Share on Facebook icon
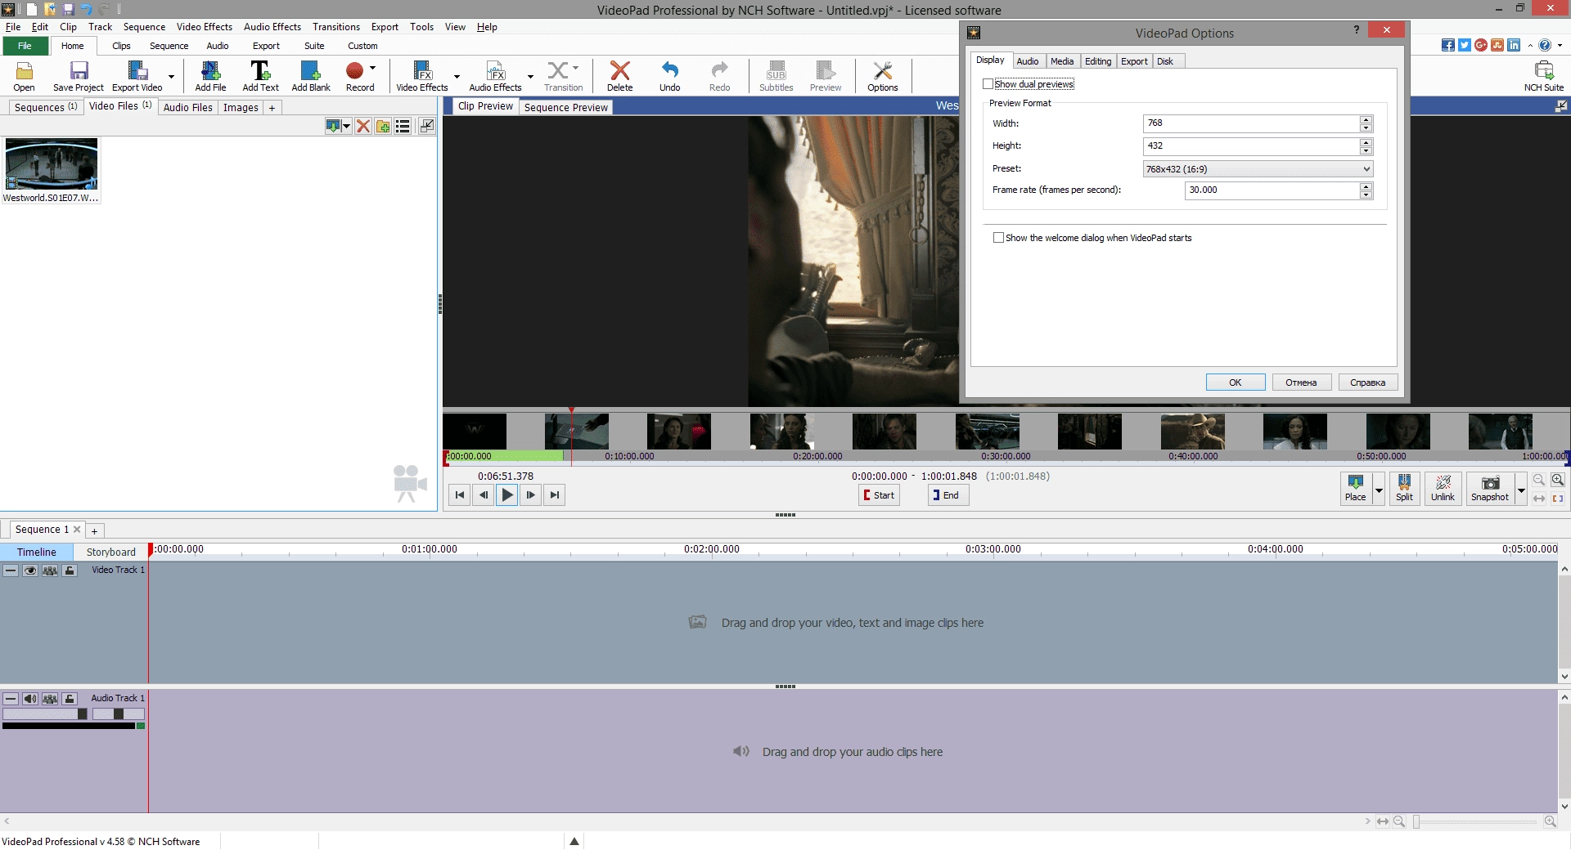This screenshot has height=850, width=1571. coord(1448,45)
